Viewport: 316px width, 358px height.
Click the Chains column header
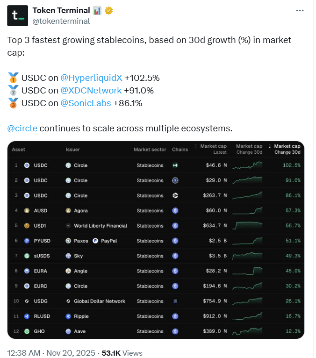point(180,149)
